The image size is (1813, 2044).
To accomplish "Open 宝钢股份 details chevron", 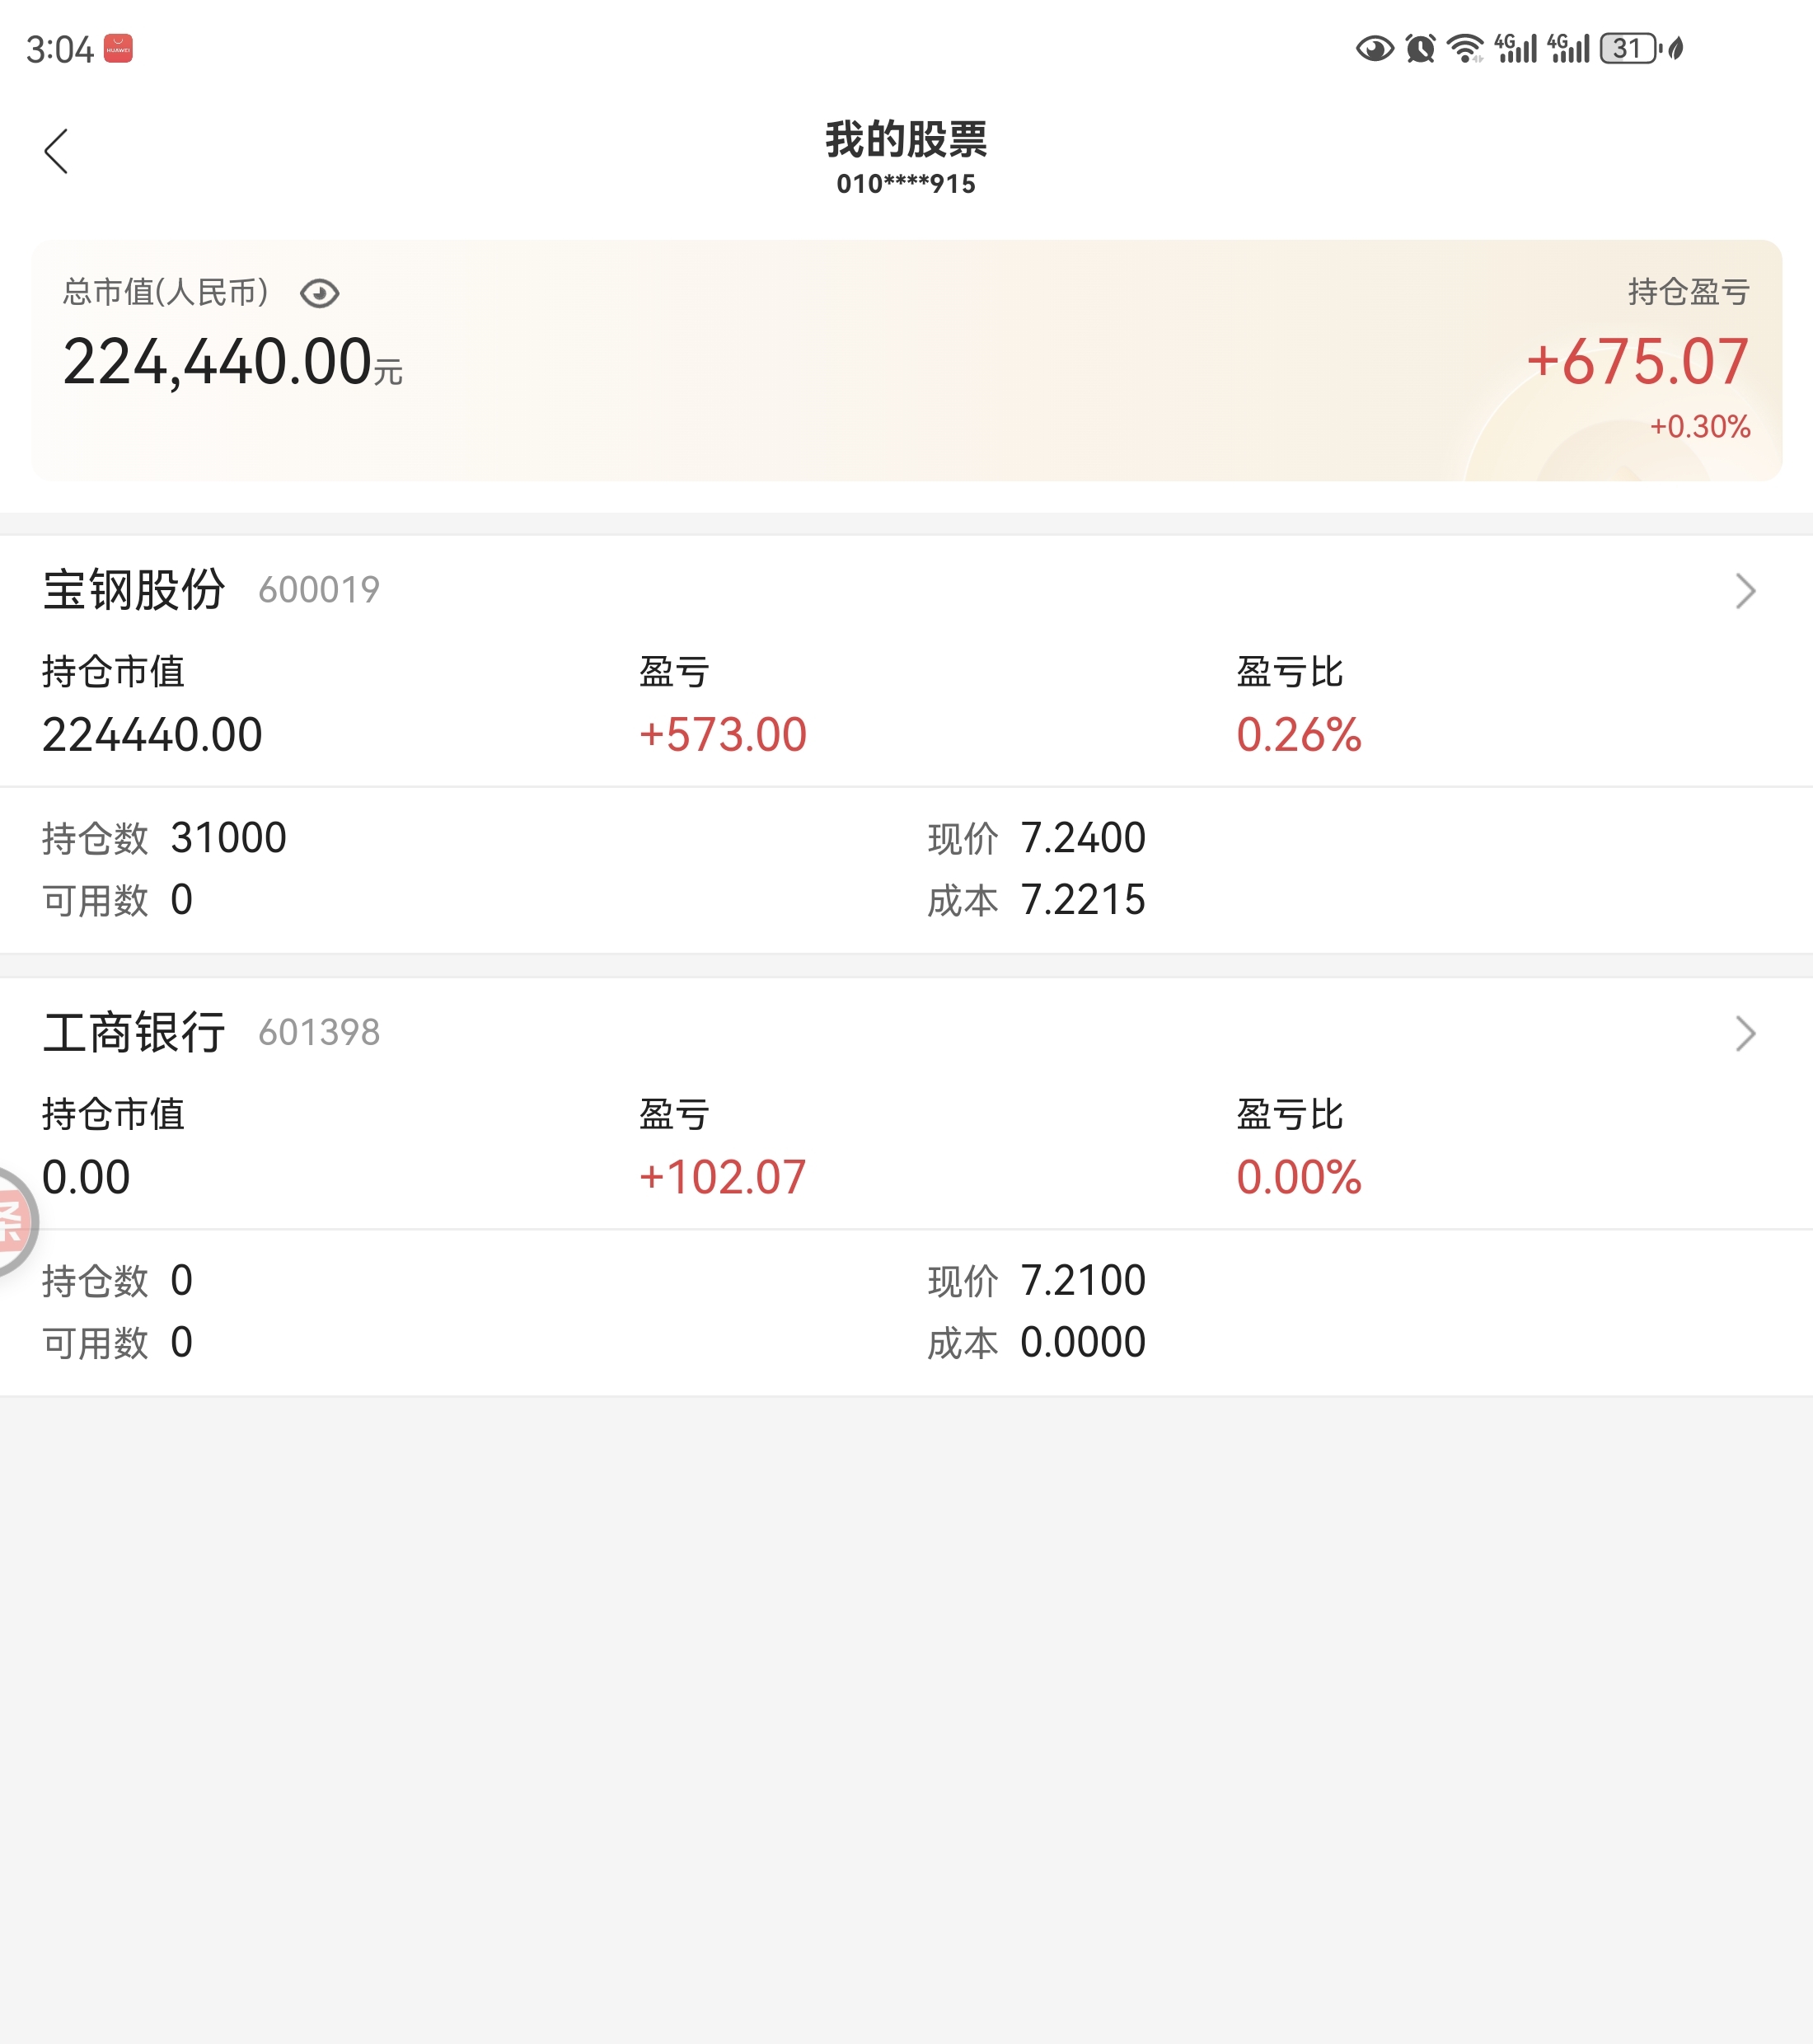I will click(1745, 591).
